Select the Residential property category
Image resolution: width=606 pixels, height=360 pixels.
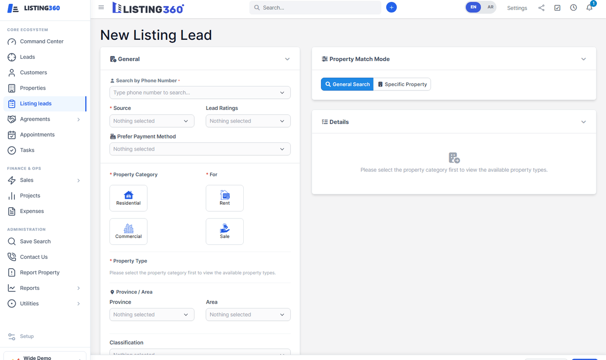(129, 198)
